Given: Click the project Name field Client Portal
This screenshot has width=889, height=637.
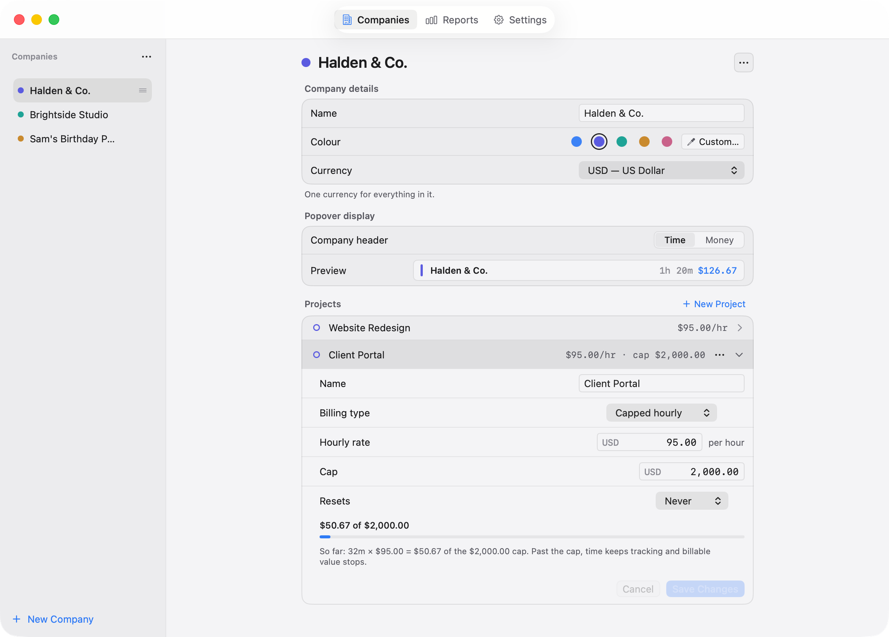Looking at the screenshot, I should tap(661, 384).
